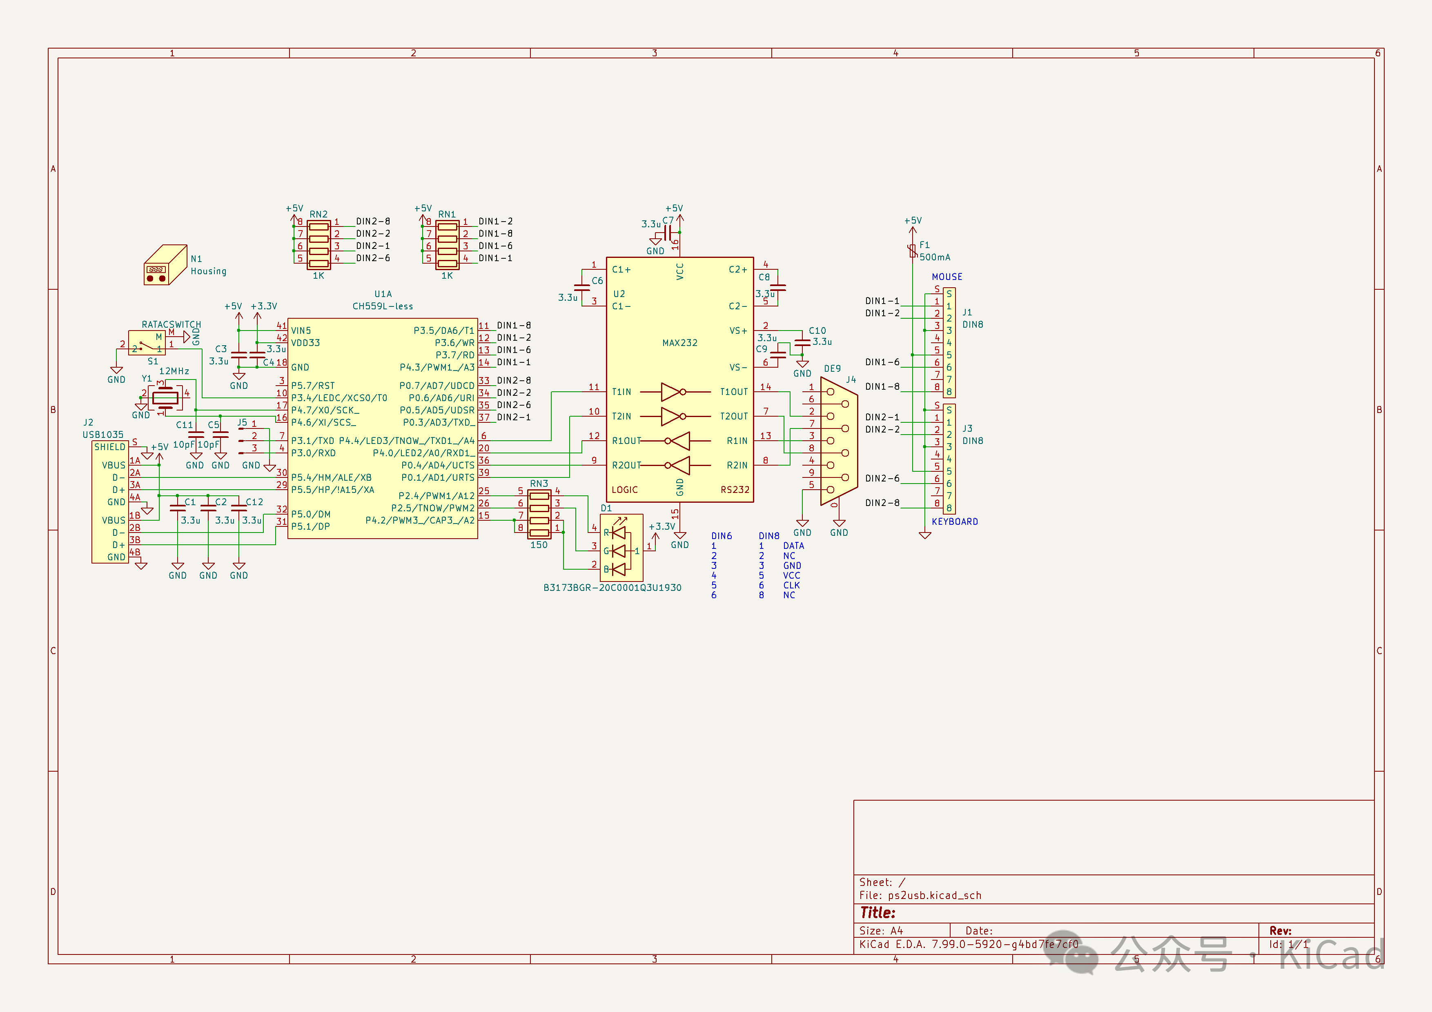Screen dimensions: 1432x1012
Task: Click the RN1 1K resistor network
Action: (447, 245)
